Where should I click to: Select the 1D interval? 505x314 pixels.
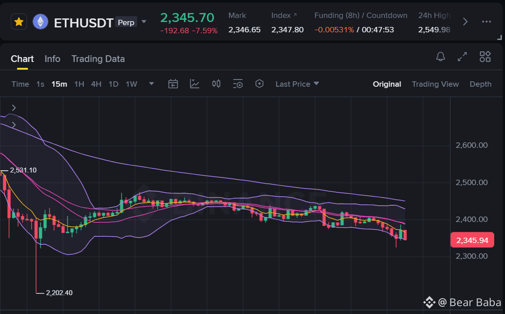click(x=113, y=84)
